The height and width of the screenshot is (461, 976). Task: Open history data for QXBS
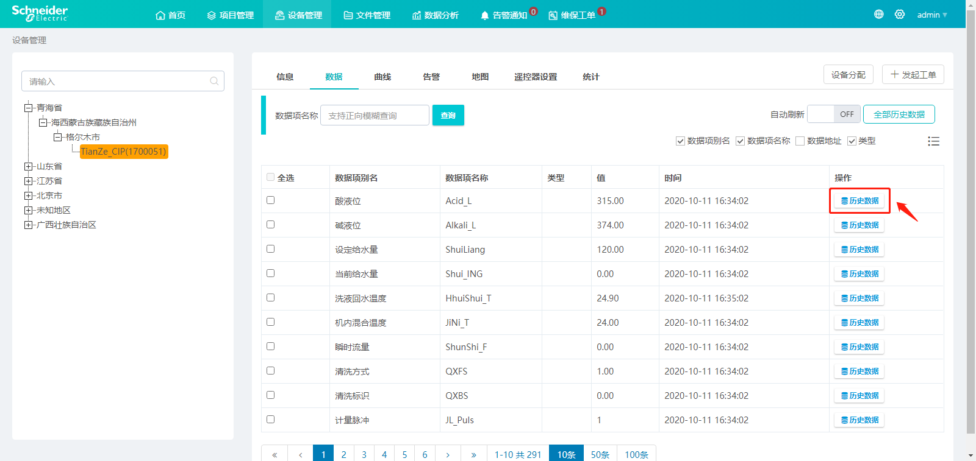[859, 396]
